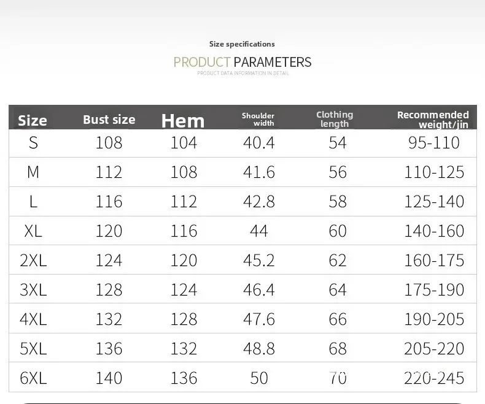Select the "Size" column header
This screenshot has height=404, width=485.
[33, 120]
